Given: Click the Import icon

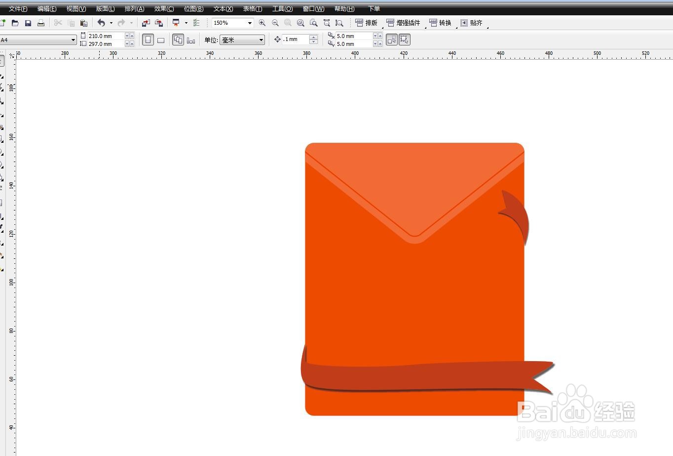Looking at the screenshot, I should click(x=146, y=23).
